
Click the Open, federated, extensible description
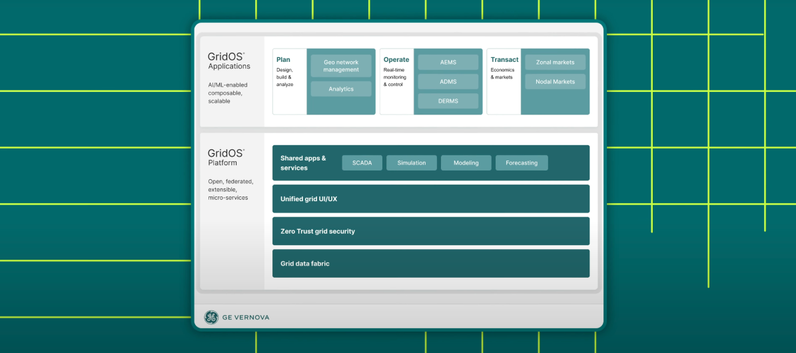[230, 189]
